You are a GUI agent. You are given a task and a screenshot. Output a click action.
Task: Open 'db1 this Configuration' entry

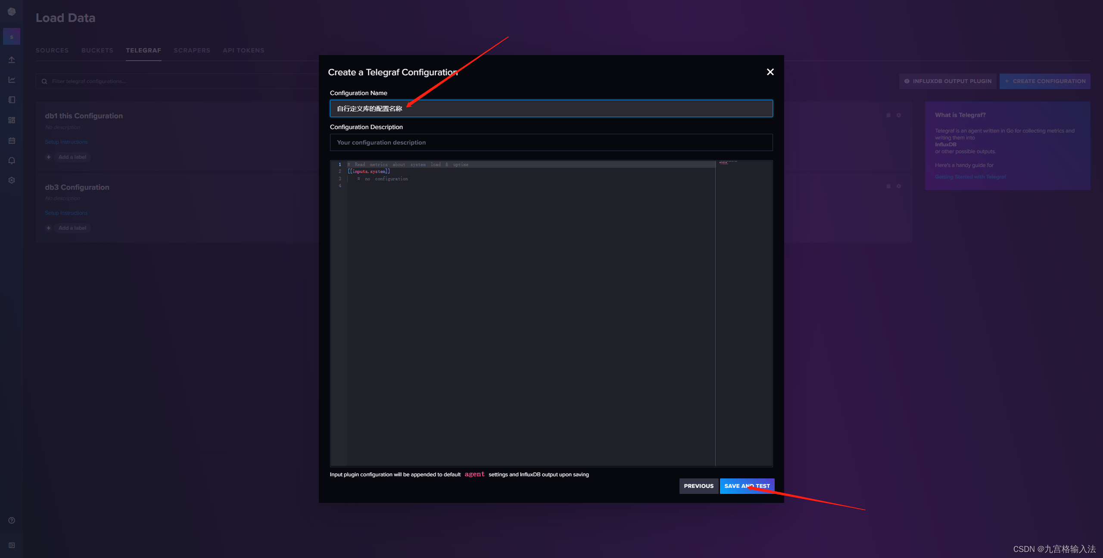(x=84, y=116)
